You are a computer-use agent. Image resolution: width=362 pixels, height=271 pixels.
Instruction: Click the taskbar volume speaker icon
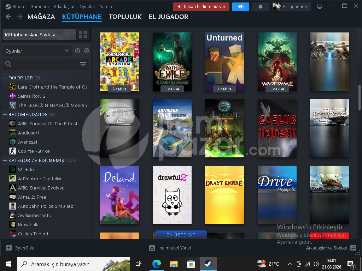315,264
